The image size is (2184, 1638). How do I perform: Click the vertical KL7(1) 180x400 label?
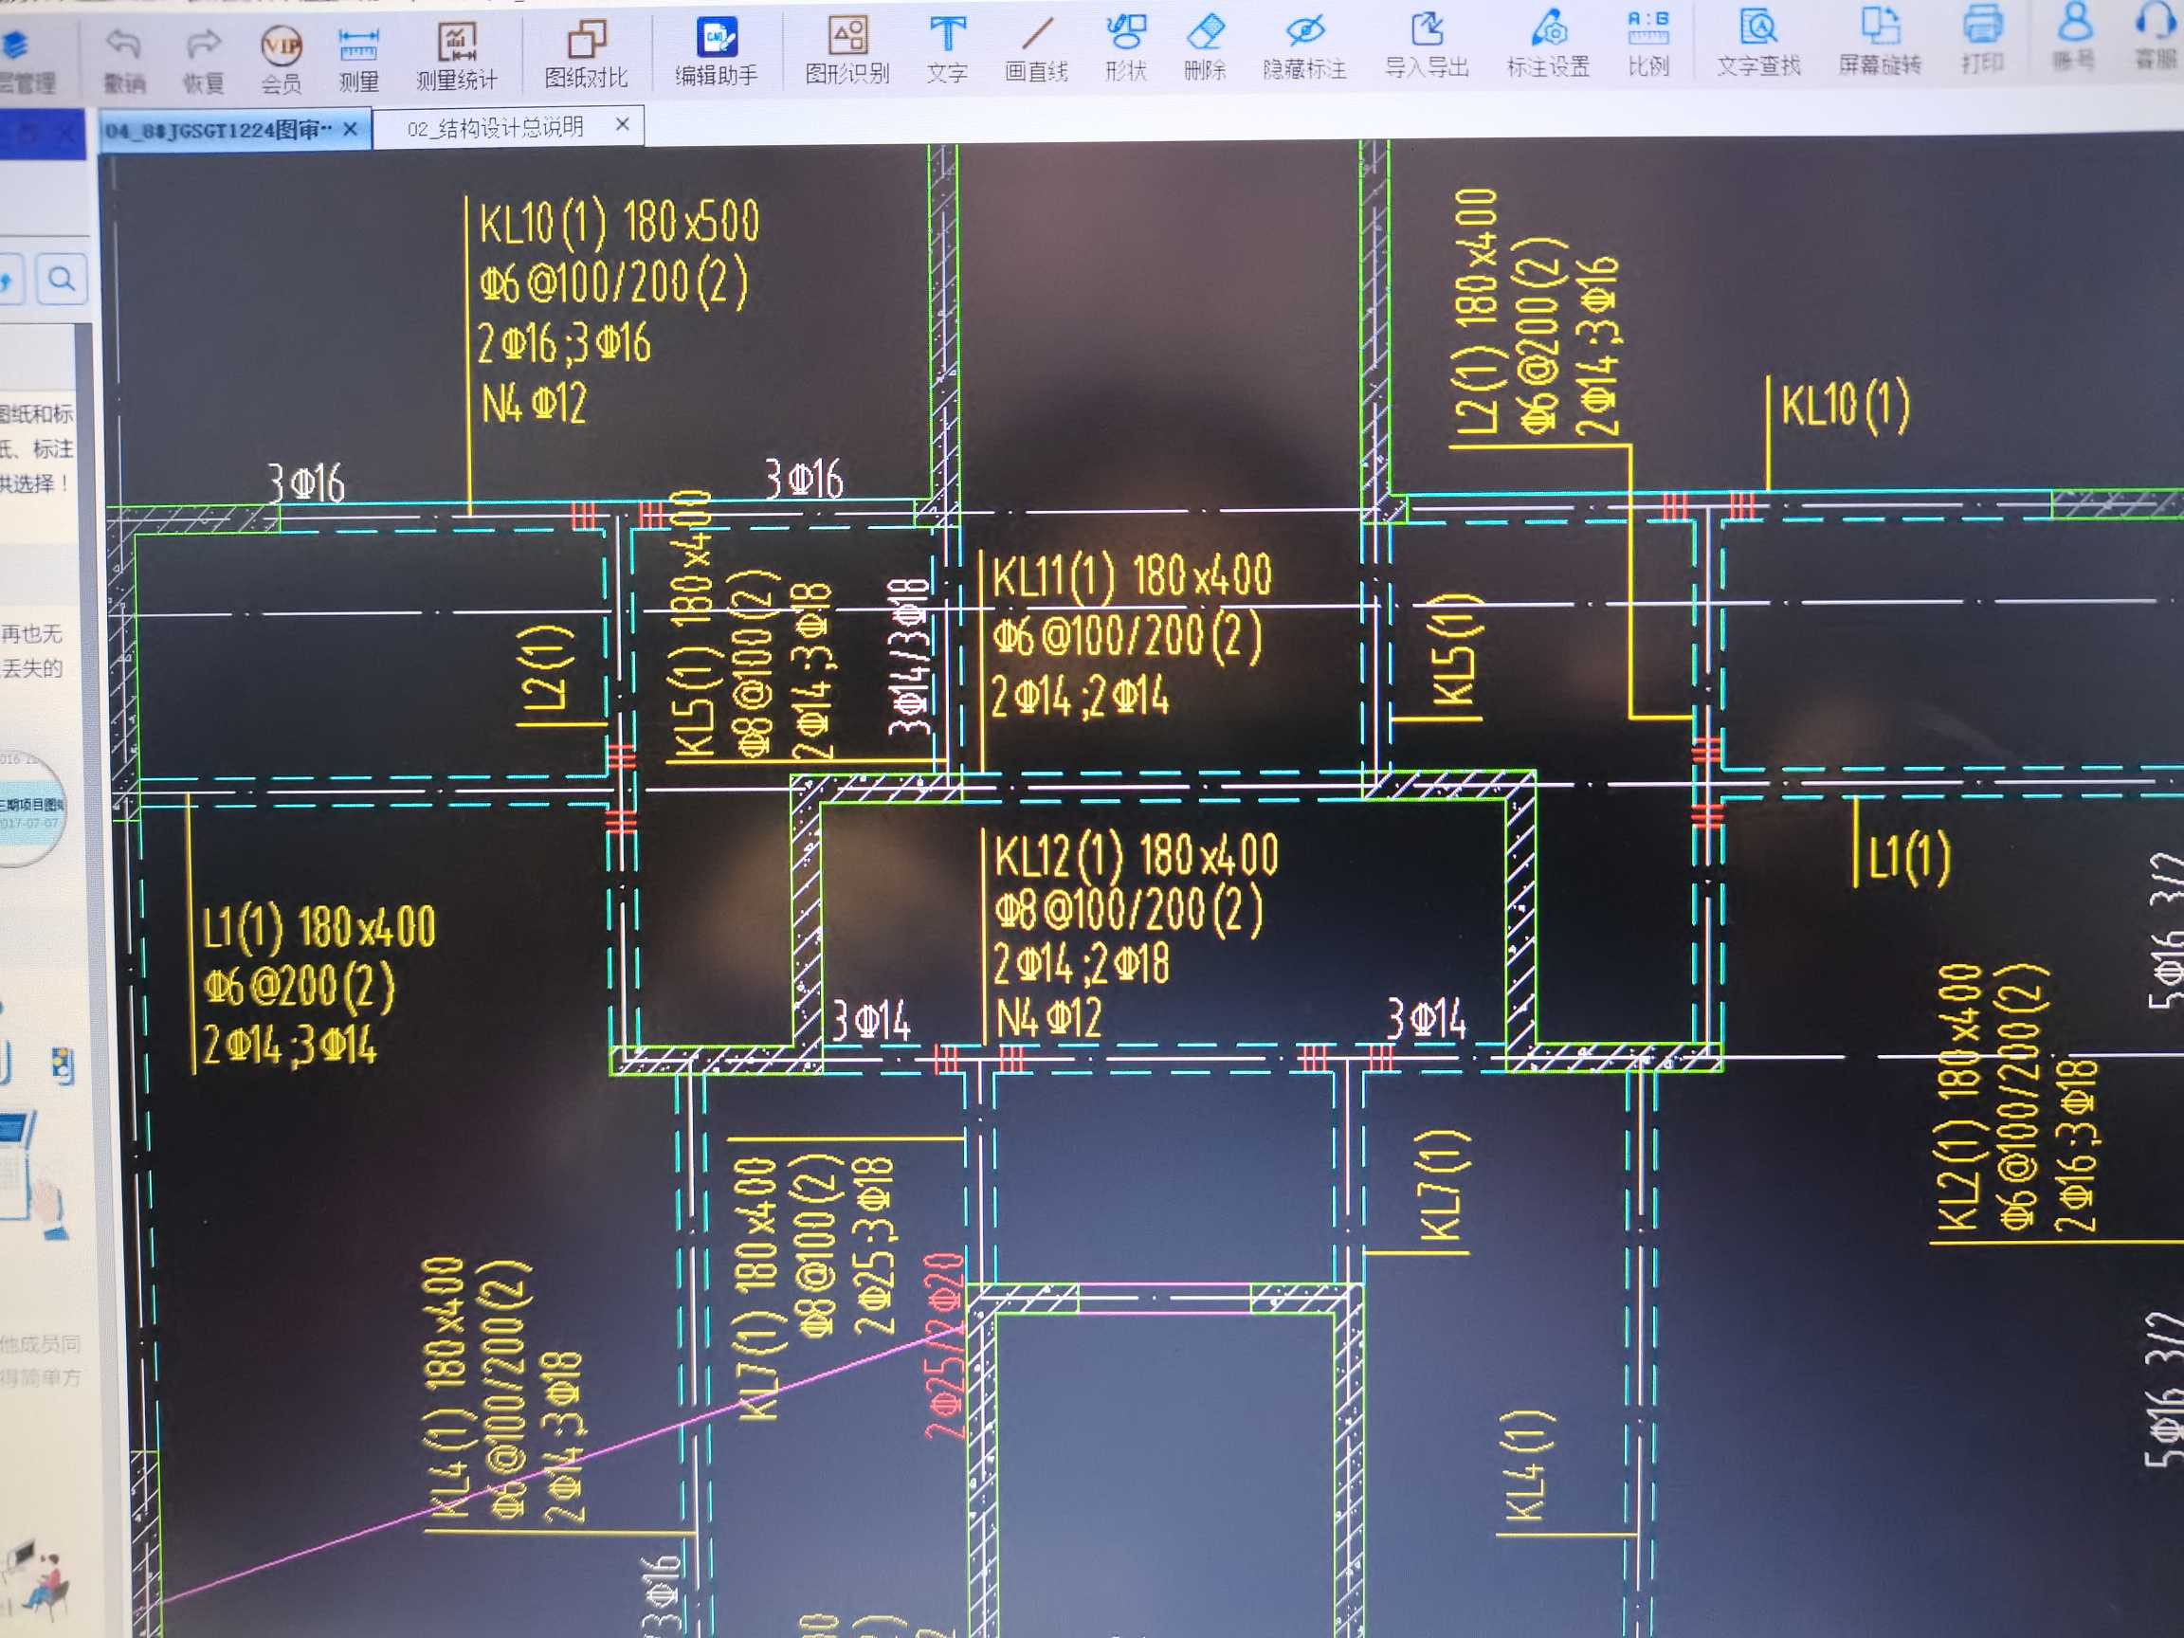click(760, 1287)
